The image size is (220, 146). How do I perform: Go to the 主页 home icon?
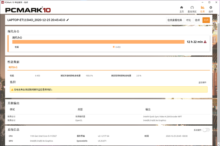(x=181, y=8)
